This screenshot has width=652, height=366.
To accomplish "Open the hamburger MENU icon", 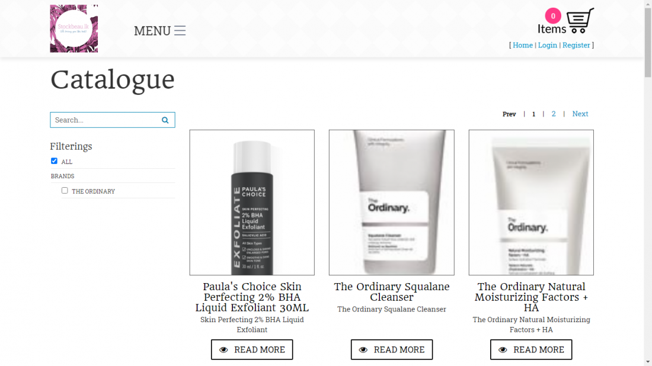I will tap(180, 30).
